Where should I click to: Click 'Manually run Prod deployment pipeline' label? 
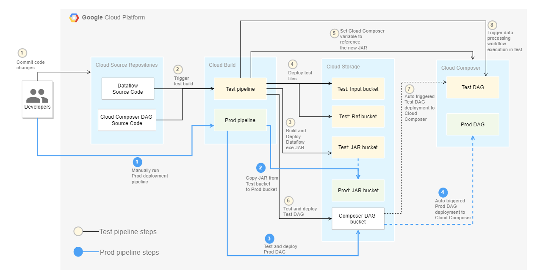[x=150, y=176]
